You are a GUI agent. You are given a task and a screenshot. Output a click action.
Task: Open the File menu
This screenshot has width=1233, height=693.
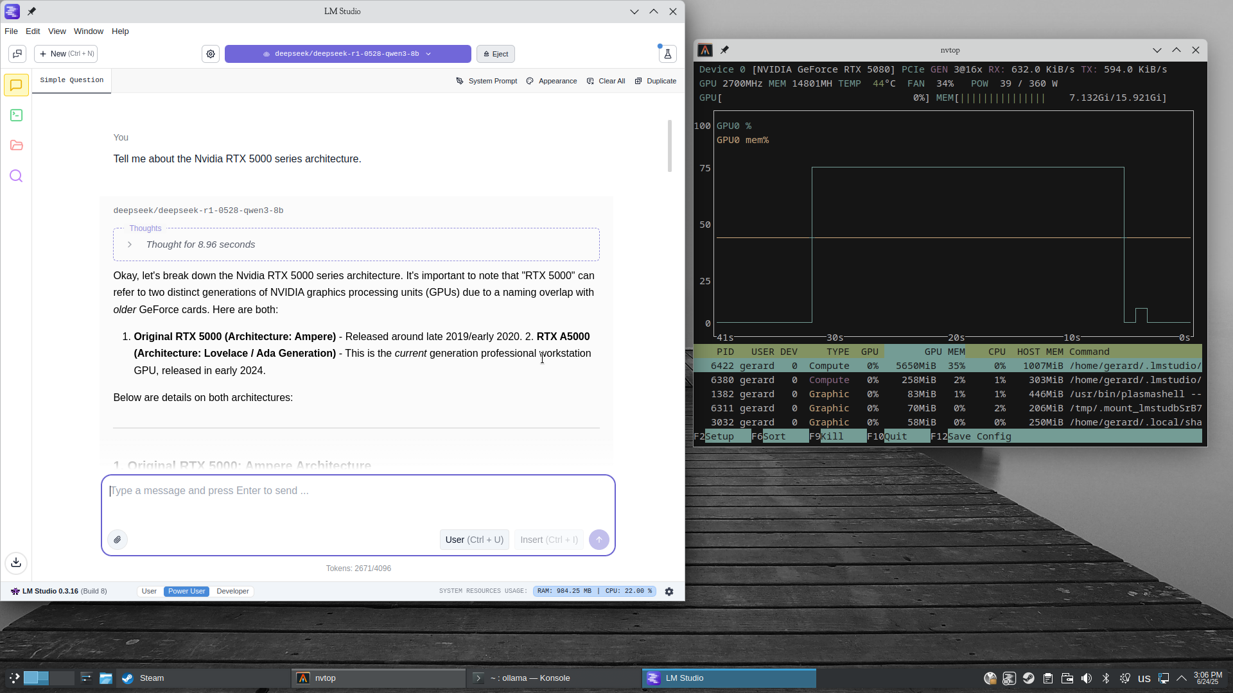[11, 31]
